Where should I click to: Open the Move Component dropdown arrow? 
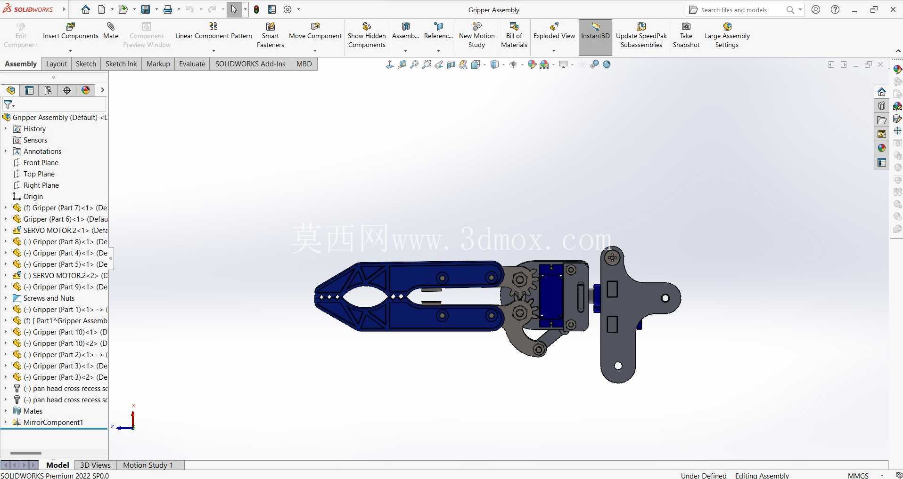(x=315, y=51)
